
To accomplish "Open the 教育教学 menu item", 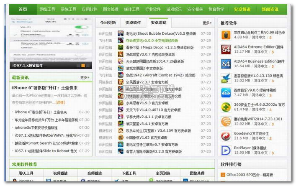I will [216, 9].
